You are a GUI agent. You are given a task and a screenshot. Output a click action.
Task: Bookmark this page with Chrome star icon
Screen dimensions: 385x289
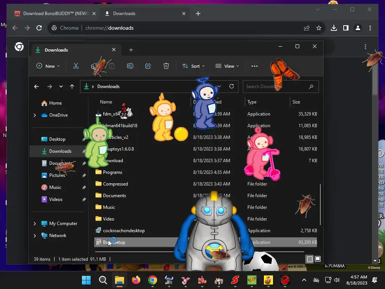click(x=319, y=28)
